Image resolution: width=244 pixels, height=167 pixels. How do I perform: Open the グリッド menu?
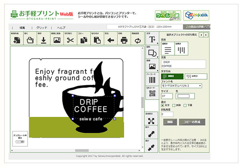pos(41,28)
